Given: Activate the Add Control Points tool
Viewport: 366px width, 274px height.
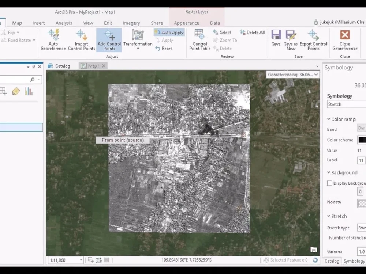Looking at the screenshot, I should (108, 40).
